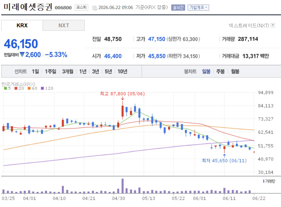Click the blue 최저 45,650 low marker
Viewport: 281px width, 207px height.
(x=224, y=160)
